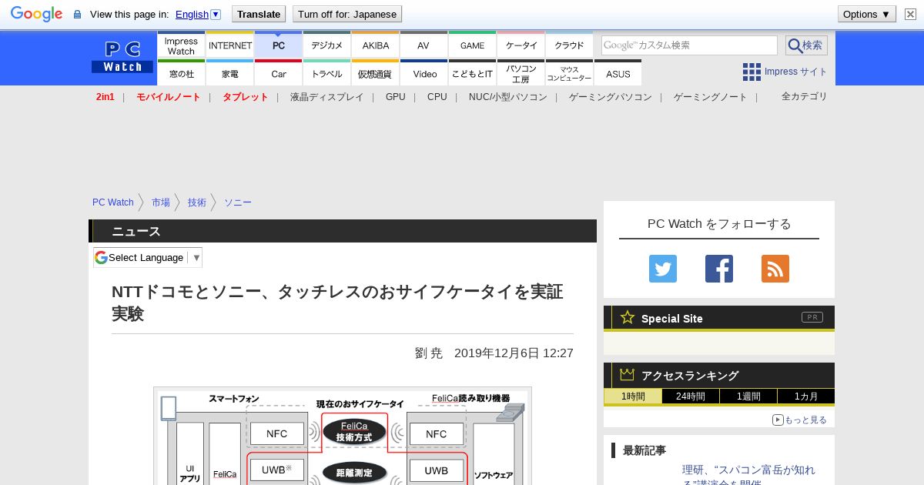Open the ASUS navigation tab

click(x=618, y=73)
